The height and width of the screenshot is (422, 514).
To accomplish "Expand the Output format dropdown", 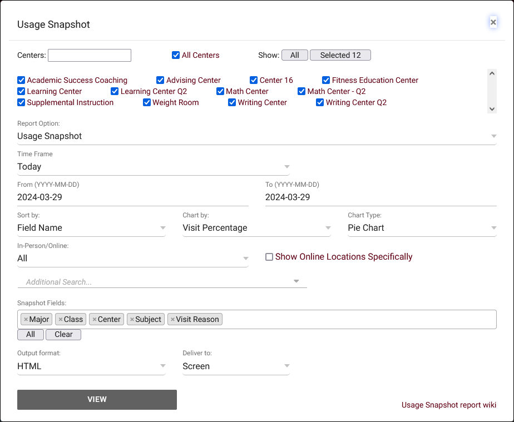I will (x=91, y=366).
